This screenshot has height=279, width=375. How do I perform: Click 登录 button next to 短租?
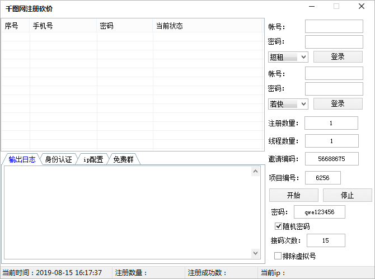pos(338,57)
